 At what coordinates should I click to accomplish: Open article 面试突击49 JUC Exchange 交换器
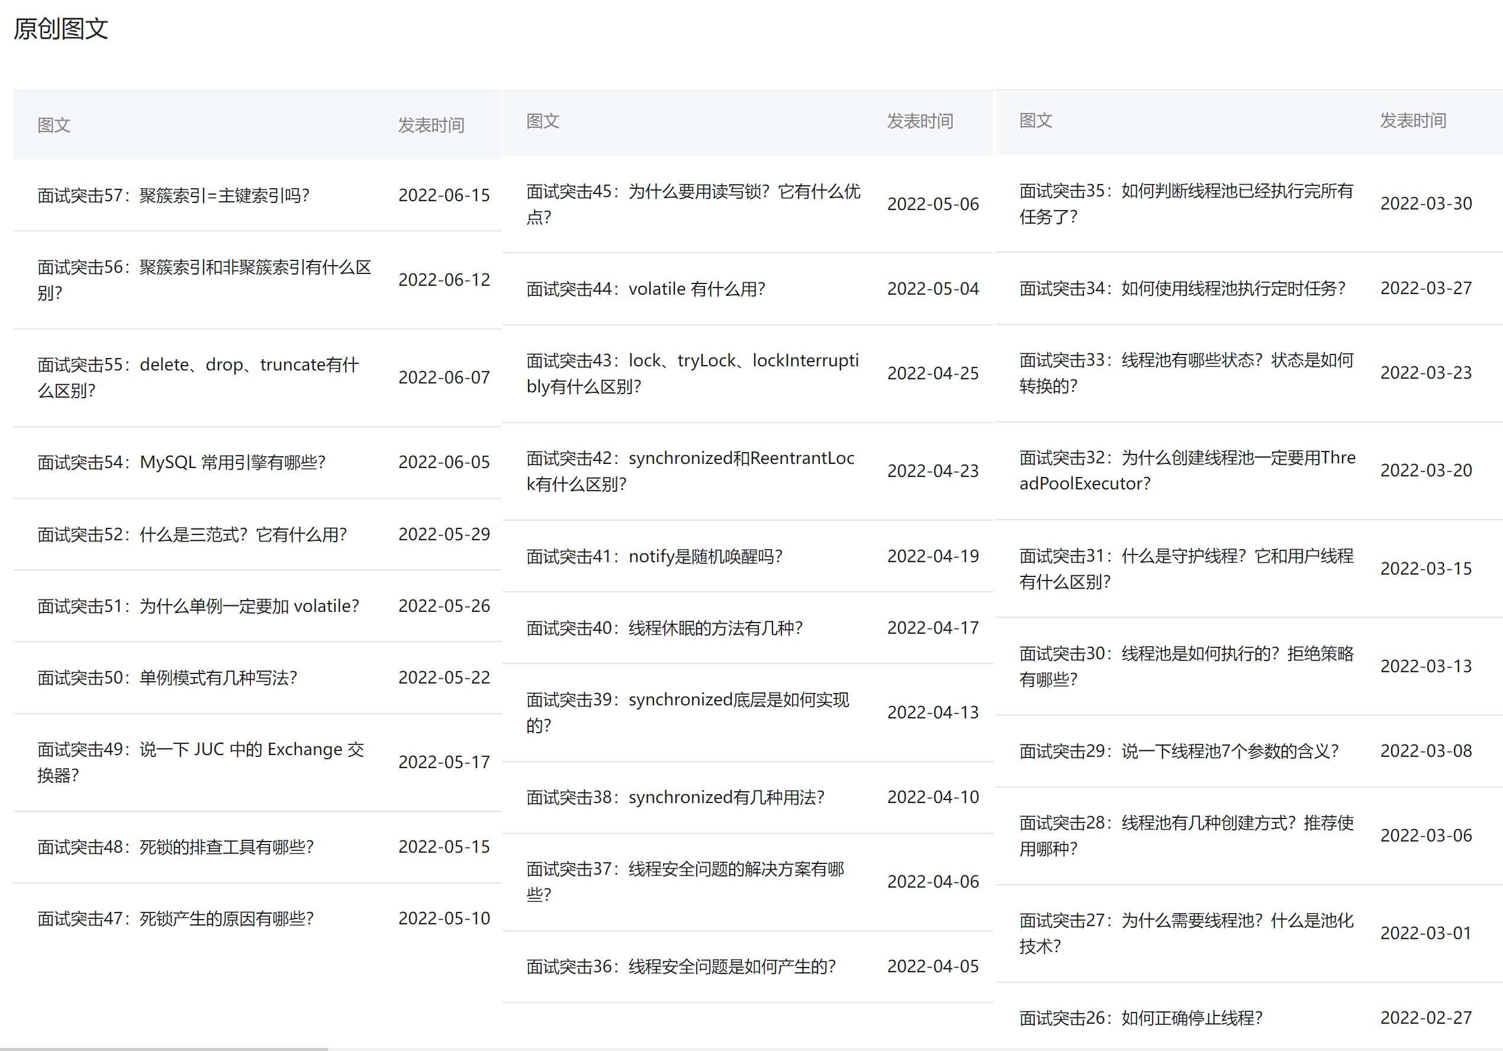(x=201, y=762)
